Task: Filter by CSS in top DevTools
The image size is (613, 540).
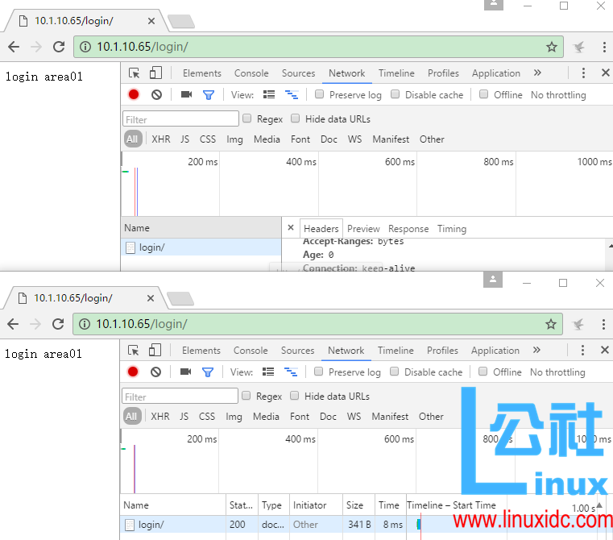Action: (x=208, y=139)
